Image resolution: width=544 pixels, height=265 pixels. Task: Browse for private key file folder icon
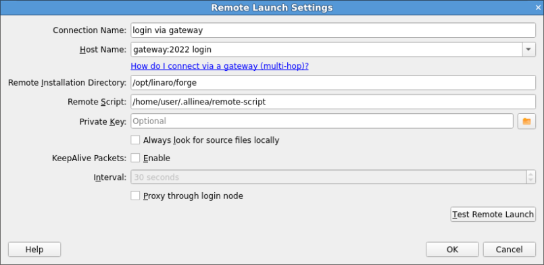[526, 121]
